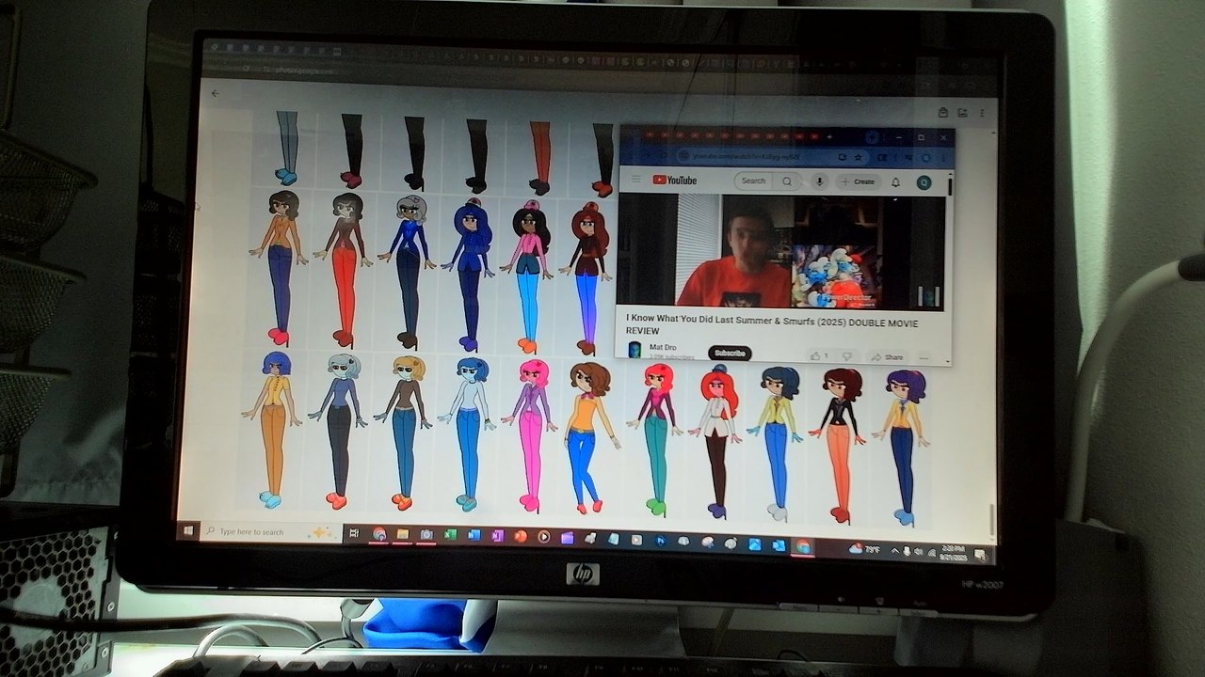Open the YouTube account avatar menu
This screenshot has height=677, width=1205.
[x=924, y=182]
